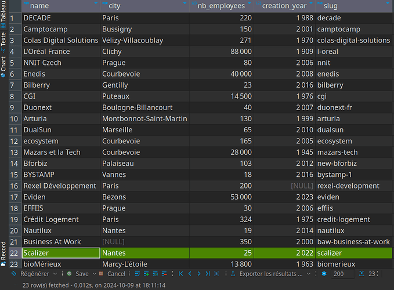Open the nb_employees column filter arrow
Image resolution: width=394 pixels, height=290 pixels.
click(250, 3)
